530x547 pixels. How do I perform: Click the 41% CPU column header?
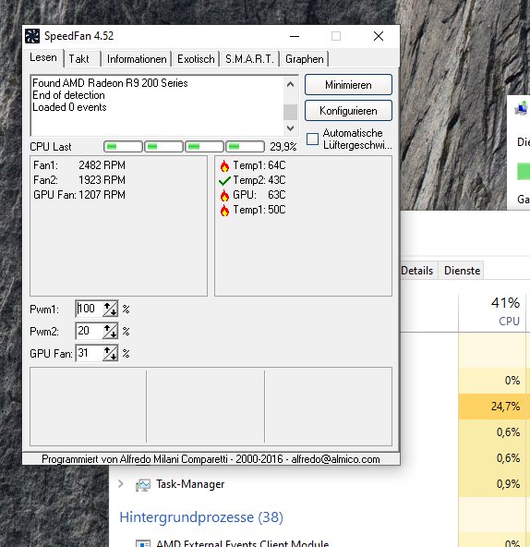click(x=492, y=312)
